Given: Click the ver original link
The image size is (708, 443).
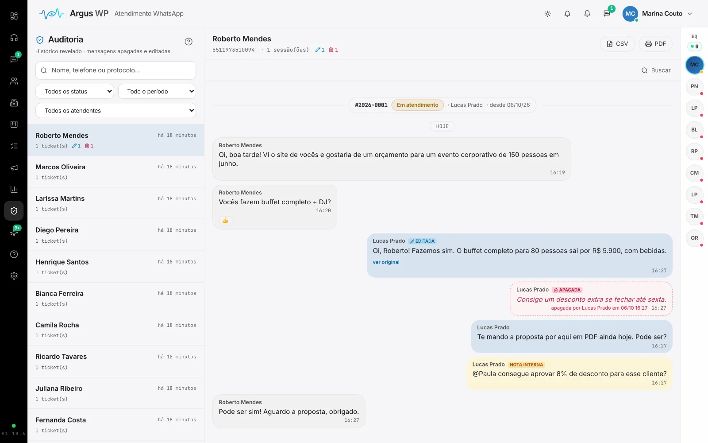Looking at the screenshot, I should point(386,262).
